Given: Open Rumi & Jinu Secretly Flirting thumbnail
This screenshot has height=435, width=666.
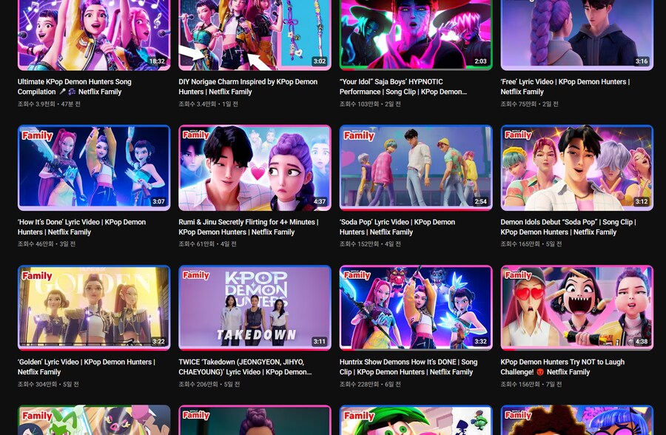Looking at the screenshot, I should (x=255, y=168).
